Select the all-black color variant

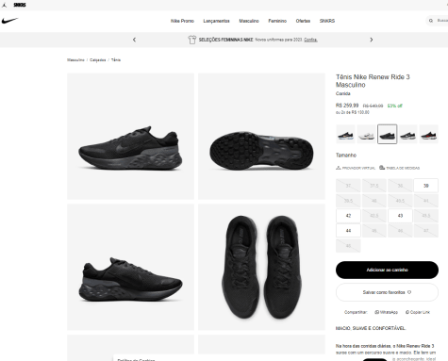click(x=387, y=134)
